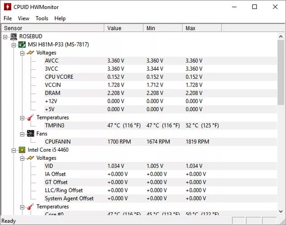Screen dimensions: 286x225
Task: Click the 1.712 V min value
Action: [155, 85]
